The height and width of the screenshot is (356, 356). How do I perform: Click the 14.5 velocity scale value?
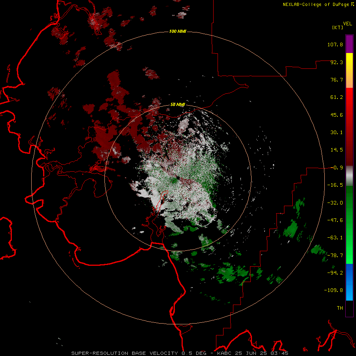click(x=337, y=150)
